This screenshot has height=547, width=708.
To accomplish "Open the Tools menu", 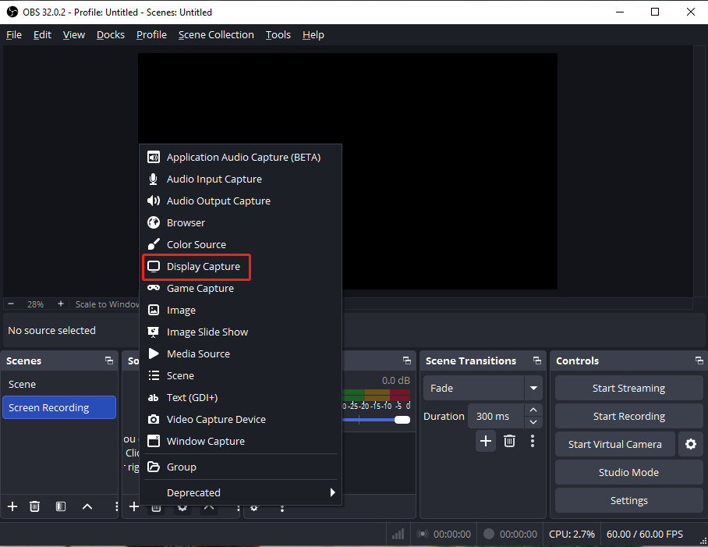I will coord(278,34).
